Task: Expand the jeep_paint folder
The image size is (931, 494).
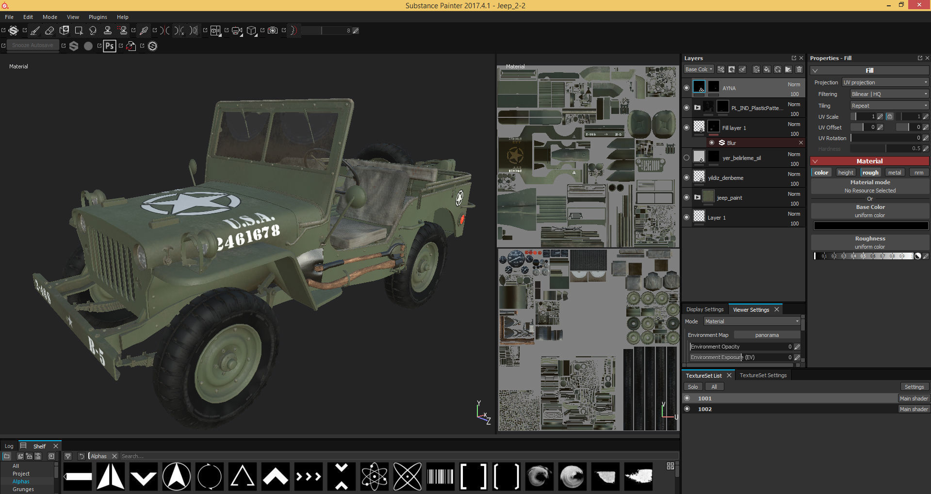Action: [697, 197]
